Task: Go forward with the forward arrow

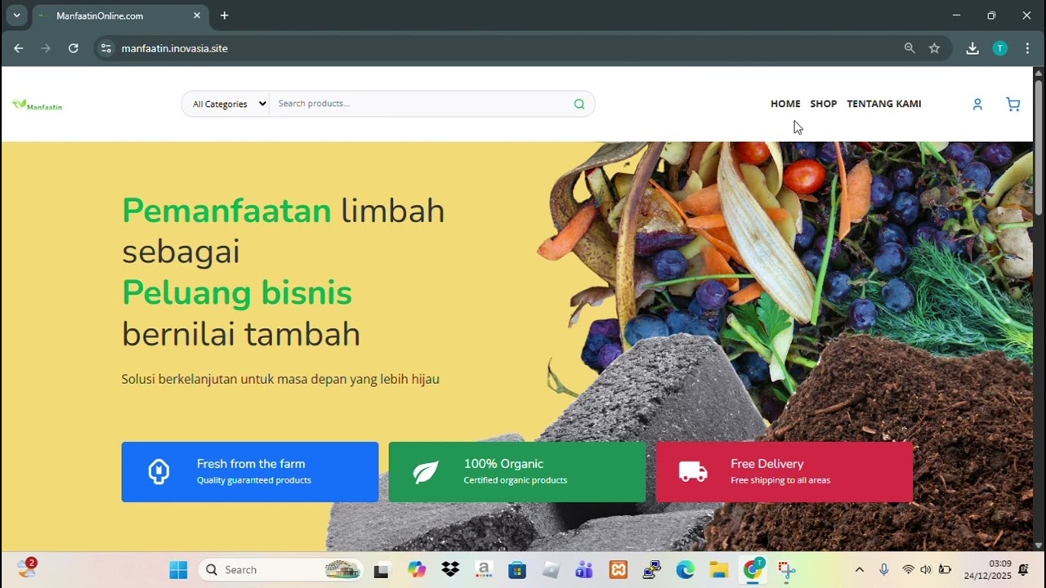Action: tap(46, 48)
